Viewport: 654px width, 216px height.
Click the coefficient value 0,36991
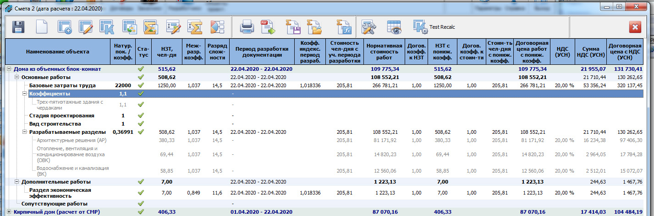123,132
